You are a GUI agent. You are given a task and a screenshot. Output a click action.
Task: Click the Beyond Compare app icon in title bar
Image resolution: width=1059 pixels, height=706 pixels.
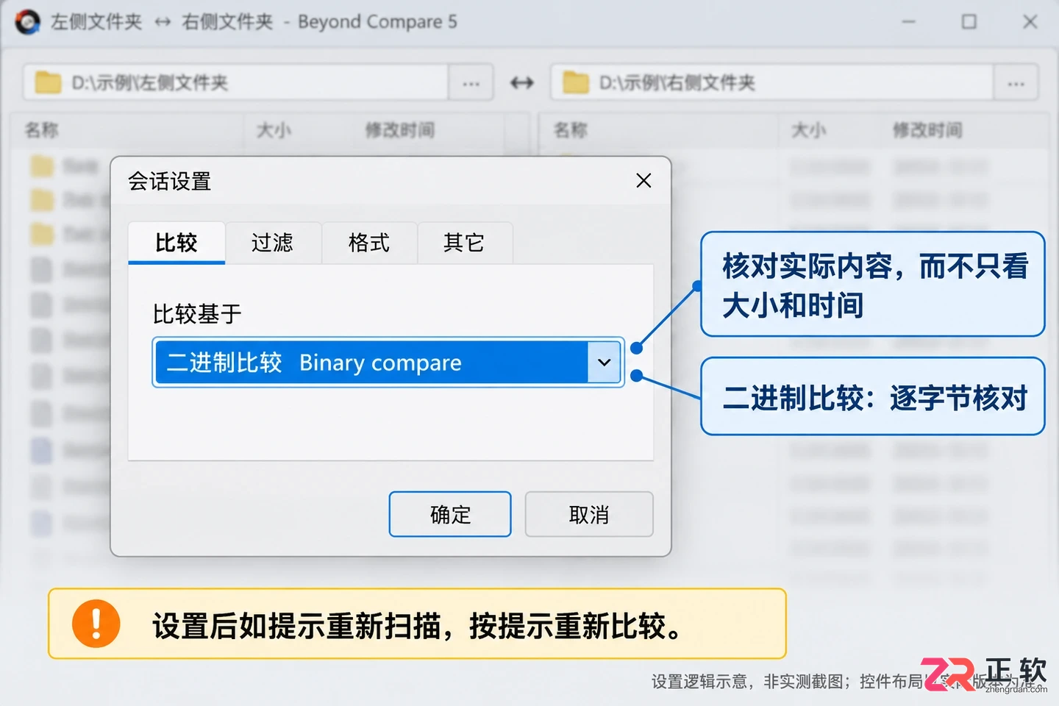pos(27,22)
